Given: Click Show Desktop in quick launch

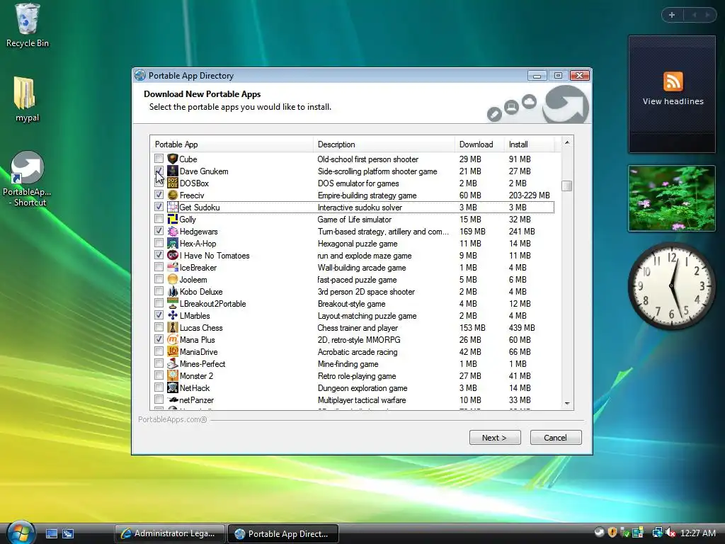Looking at the screenshot, I should pos(52,534).
